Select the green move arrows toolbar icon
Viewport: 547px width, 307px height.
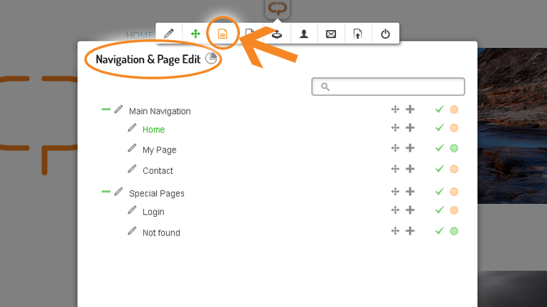pyautogui.click(x=195, y=34)
